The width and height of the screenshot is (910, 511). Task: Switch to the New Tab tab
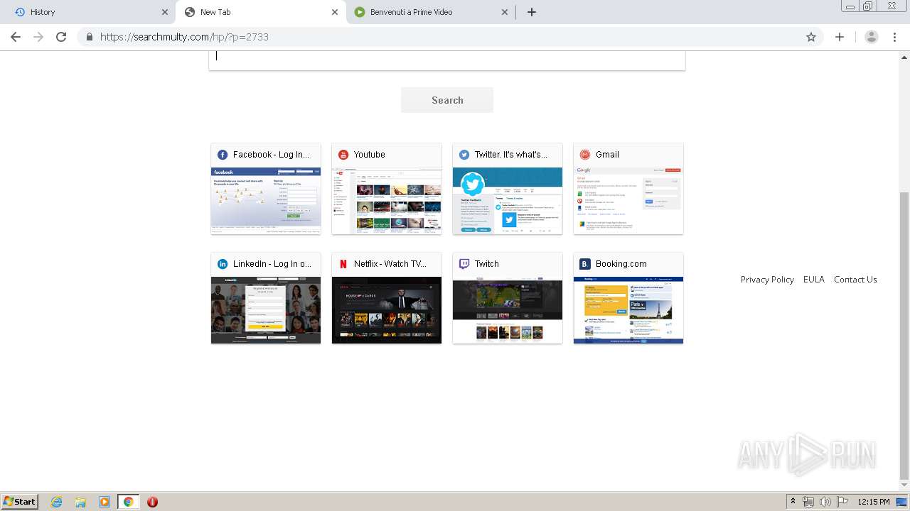261,12
